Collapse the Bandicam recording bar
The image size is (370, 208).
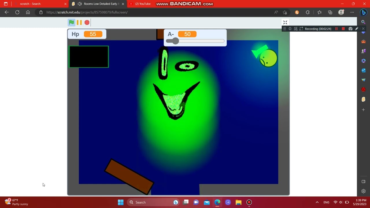290,29
